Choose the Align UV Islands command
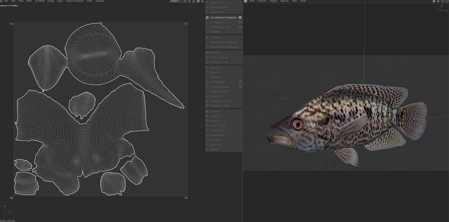The width and height of the screenshot is (449, 222). 223,91
